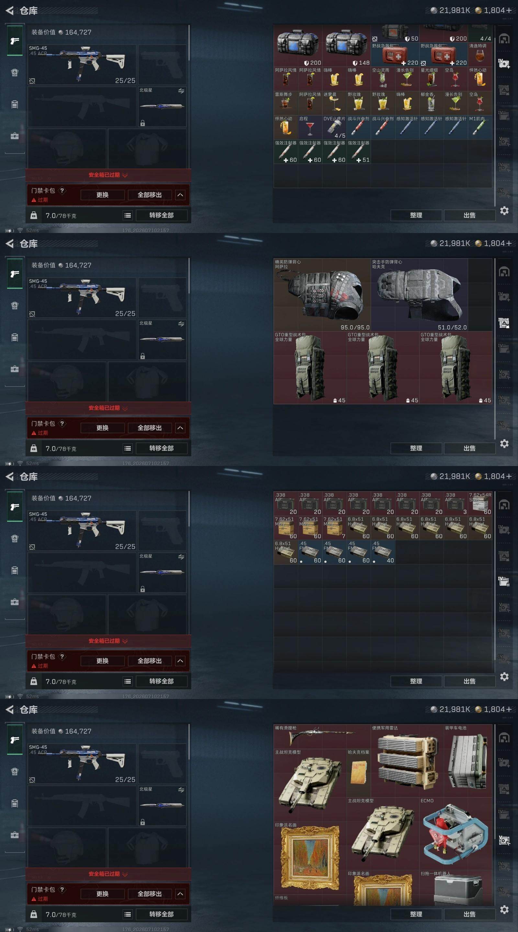Select the 装甲车电池 item

coord(468,761)
